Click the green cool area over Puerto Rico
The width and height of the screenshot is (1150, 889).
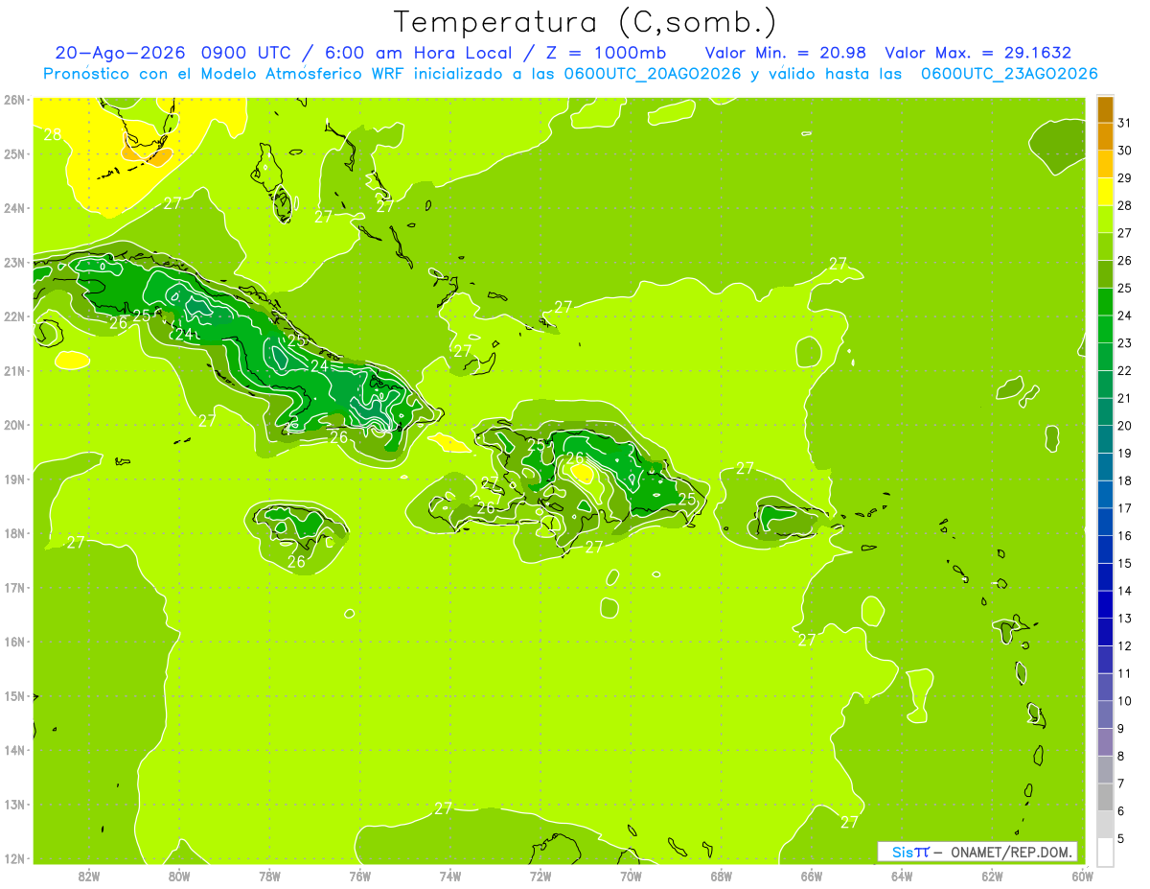point(778,519)
